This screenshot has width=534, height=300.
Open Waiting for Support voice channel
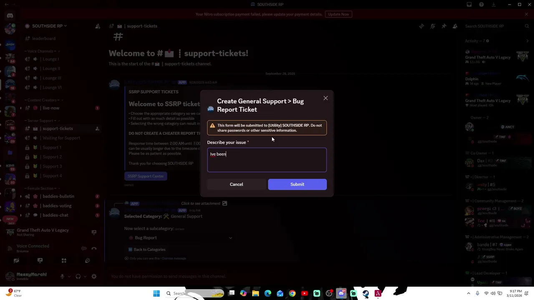point(62,138)
